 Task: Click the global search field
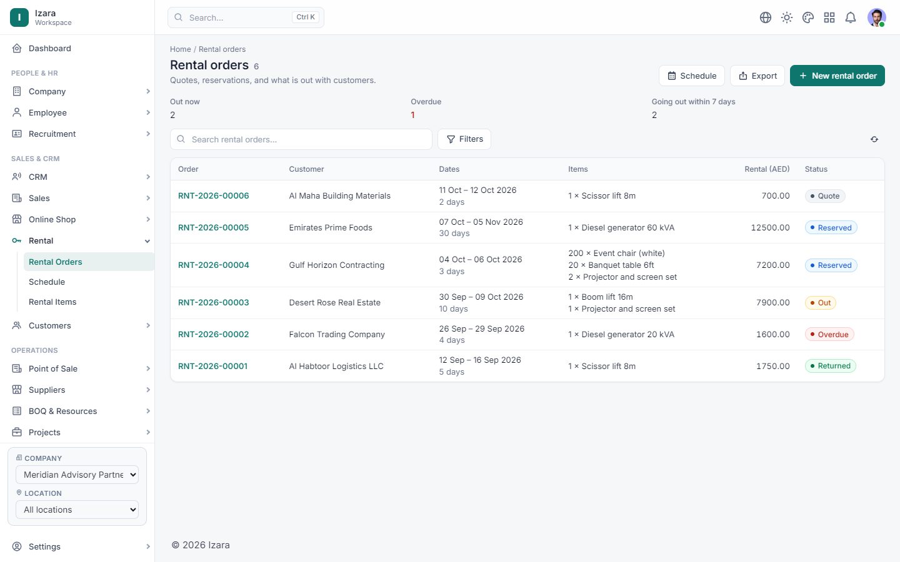(x=246, y=17)
